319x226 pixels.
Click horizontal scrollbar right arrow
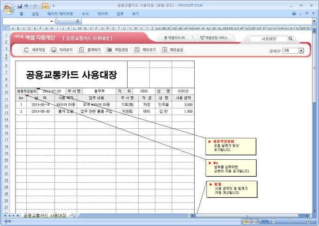[x=307, y=216]
